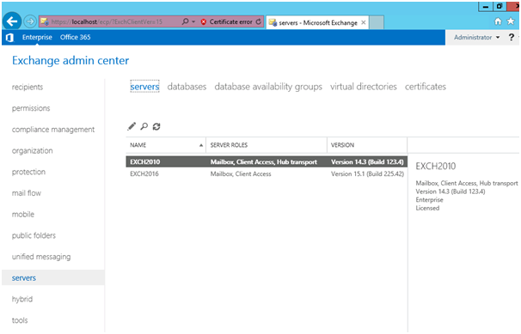Image resolution: width=521 pixels, height=334 pixels.
Task: Open a new blank browser tab
Action: [x=377, y=22]
